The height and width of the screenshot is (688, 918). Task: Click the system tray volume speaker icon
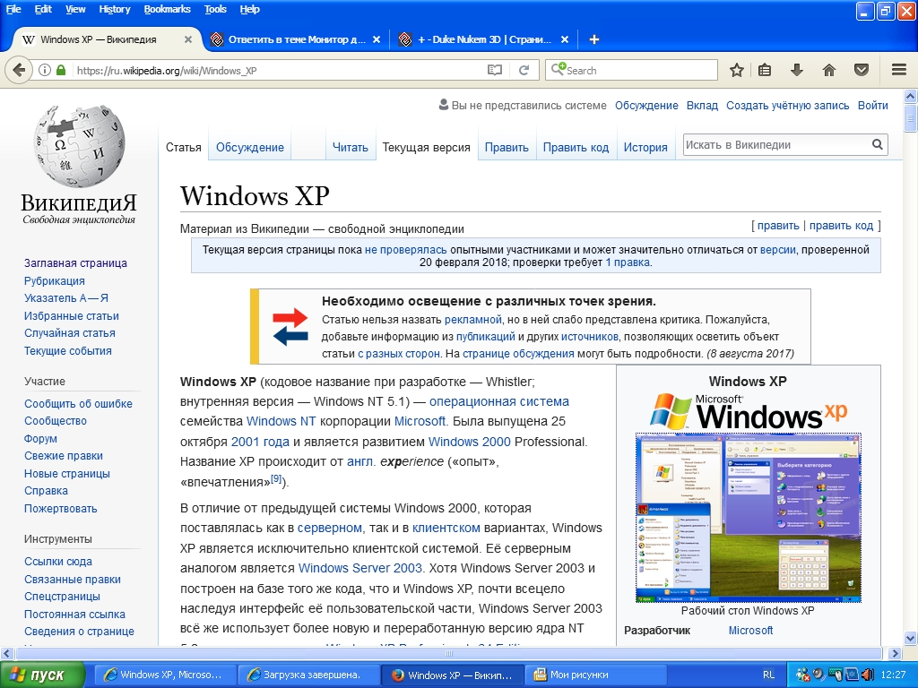(x=867, y=675)
